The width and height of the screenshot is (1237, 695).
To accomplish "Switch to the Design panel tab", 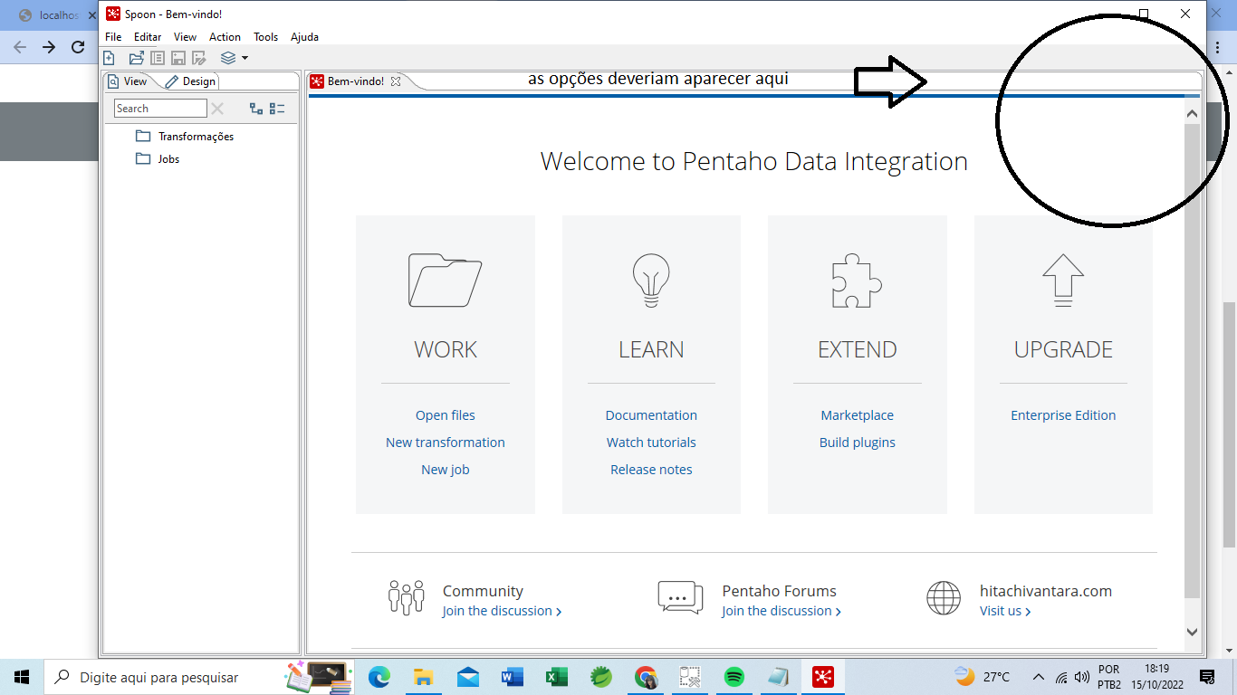I will [x=191, y=81].
